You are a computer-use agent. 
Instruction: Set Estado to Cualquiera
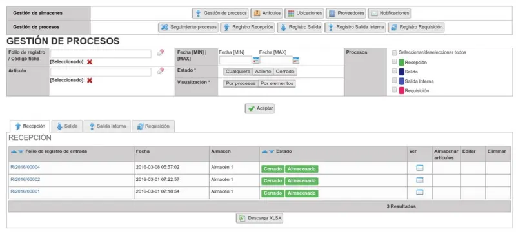238,72
